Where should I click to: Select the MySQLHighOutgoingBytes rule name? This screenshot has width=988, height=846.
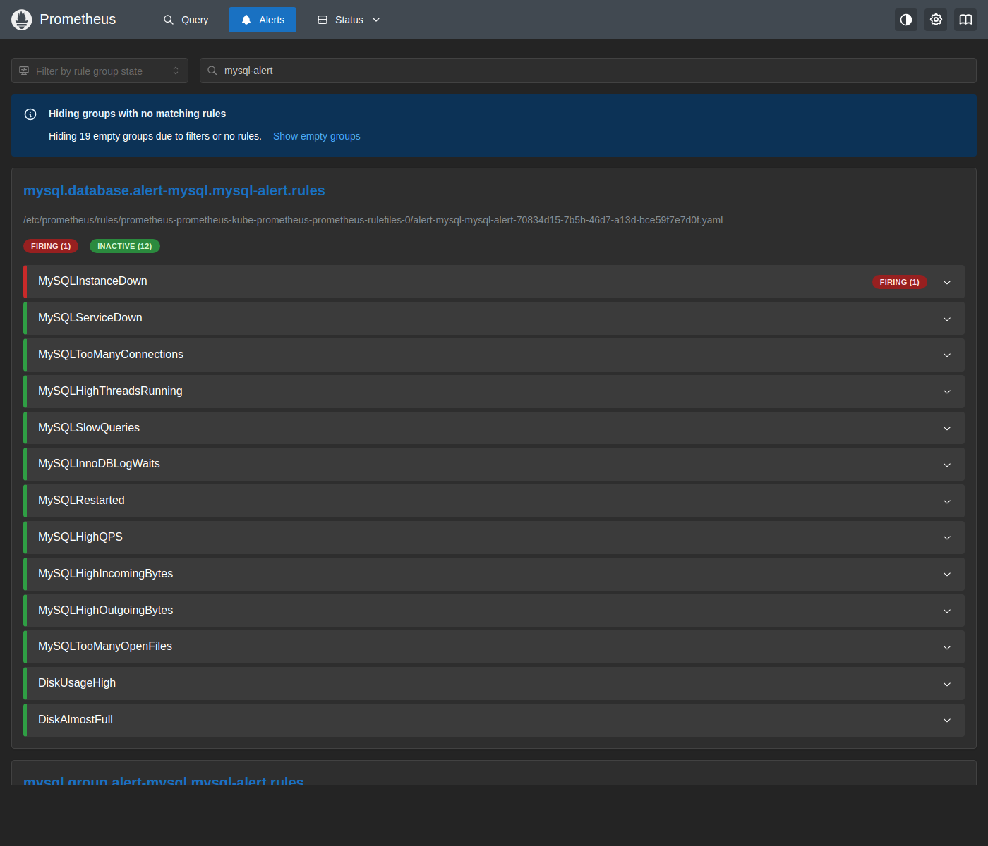(x=106, y=611)
